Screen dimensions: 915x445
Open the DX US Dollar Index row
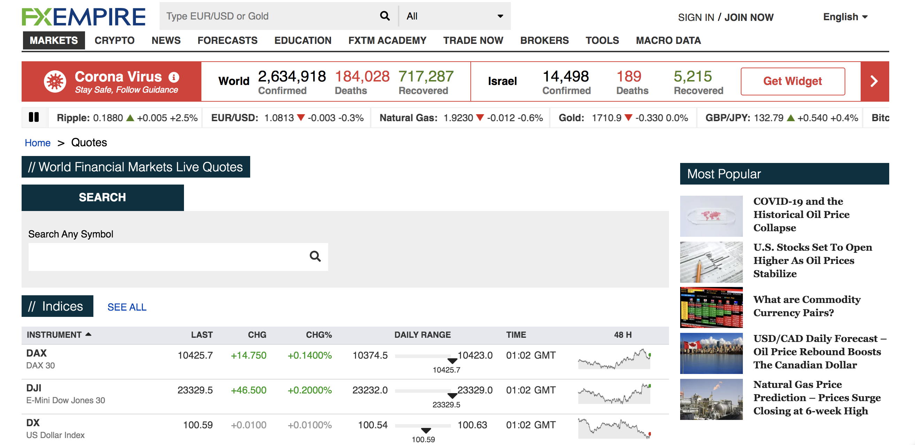pos(345,430)
